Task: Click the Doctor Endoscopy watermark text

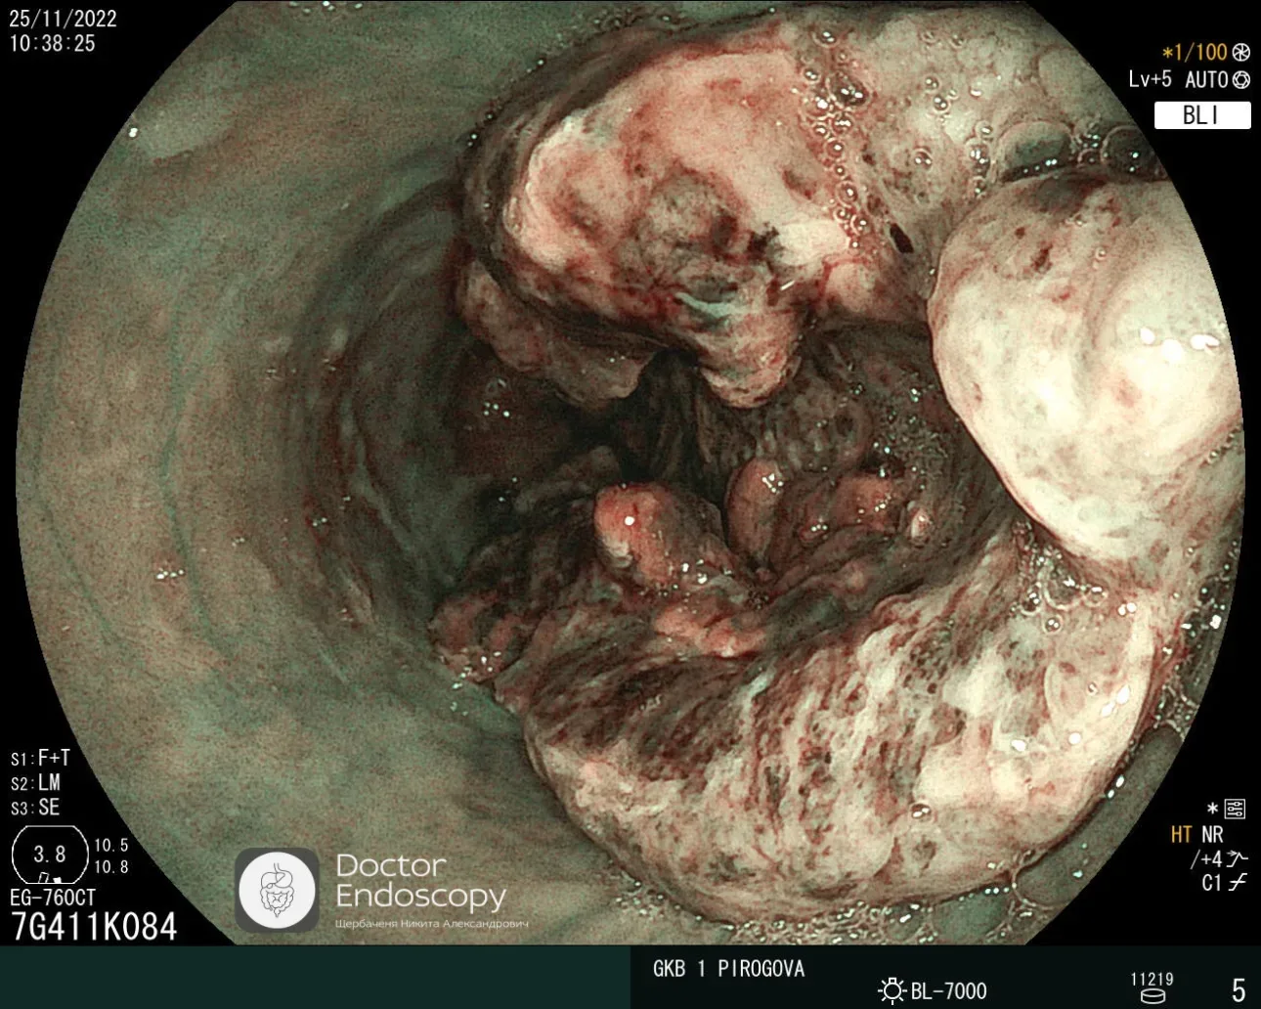Action: tap(420, 881)
